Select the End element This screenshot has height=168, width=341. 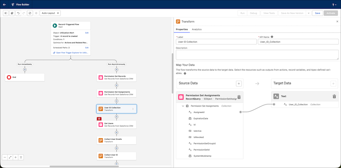click(x=25, y=77)
